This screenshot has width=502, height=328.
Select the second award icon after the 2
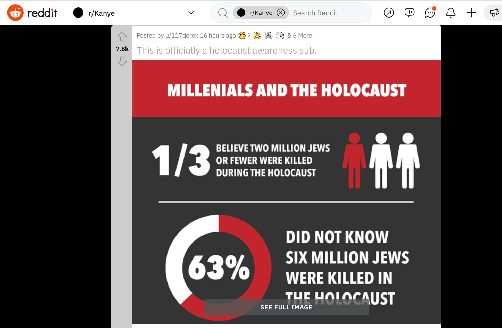[257, 35]
